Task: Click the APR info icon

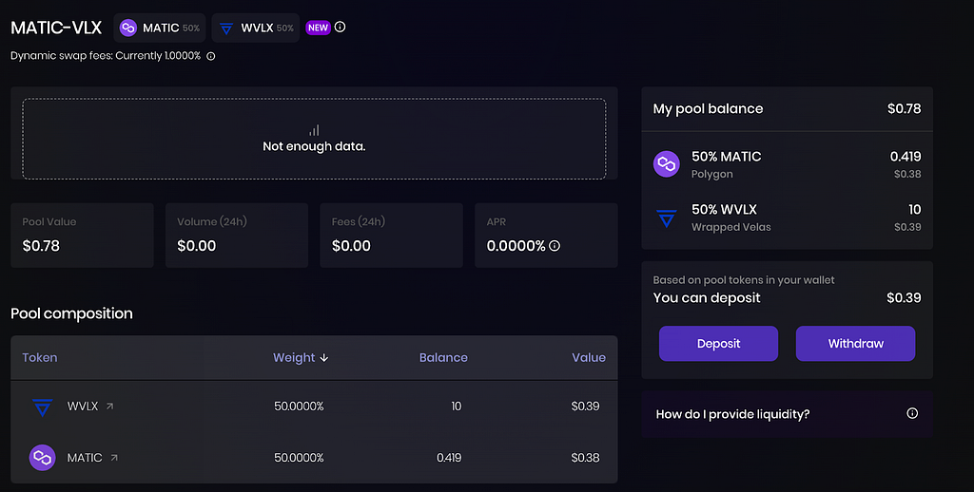Action: pos(555,246)
